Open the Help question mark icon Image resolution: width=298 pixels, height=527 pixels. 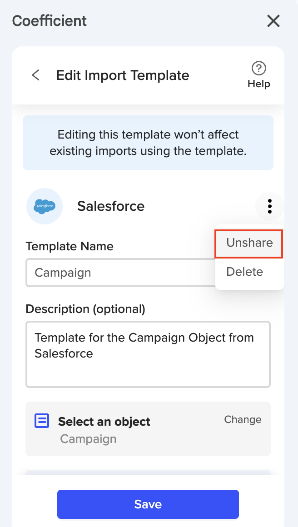[x=258, y=69]
